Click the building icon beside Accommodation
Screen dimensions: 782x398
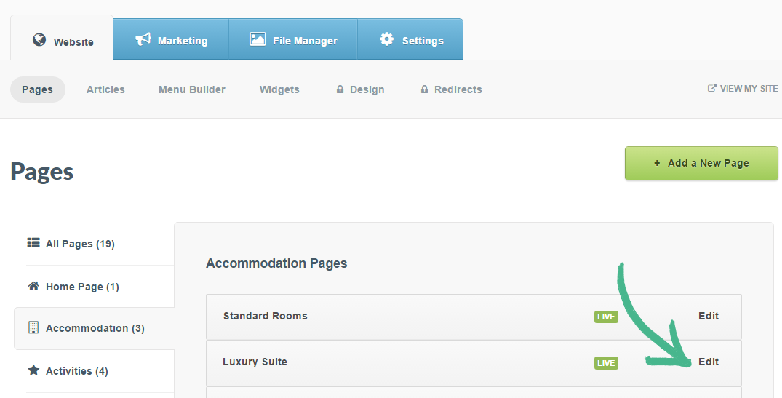click(x=33, y=327)
